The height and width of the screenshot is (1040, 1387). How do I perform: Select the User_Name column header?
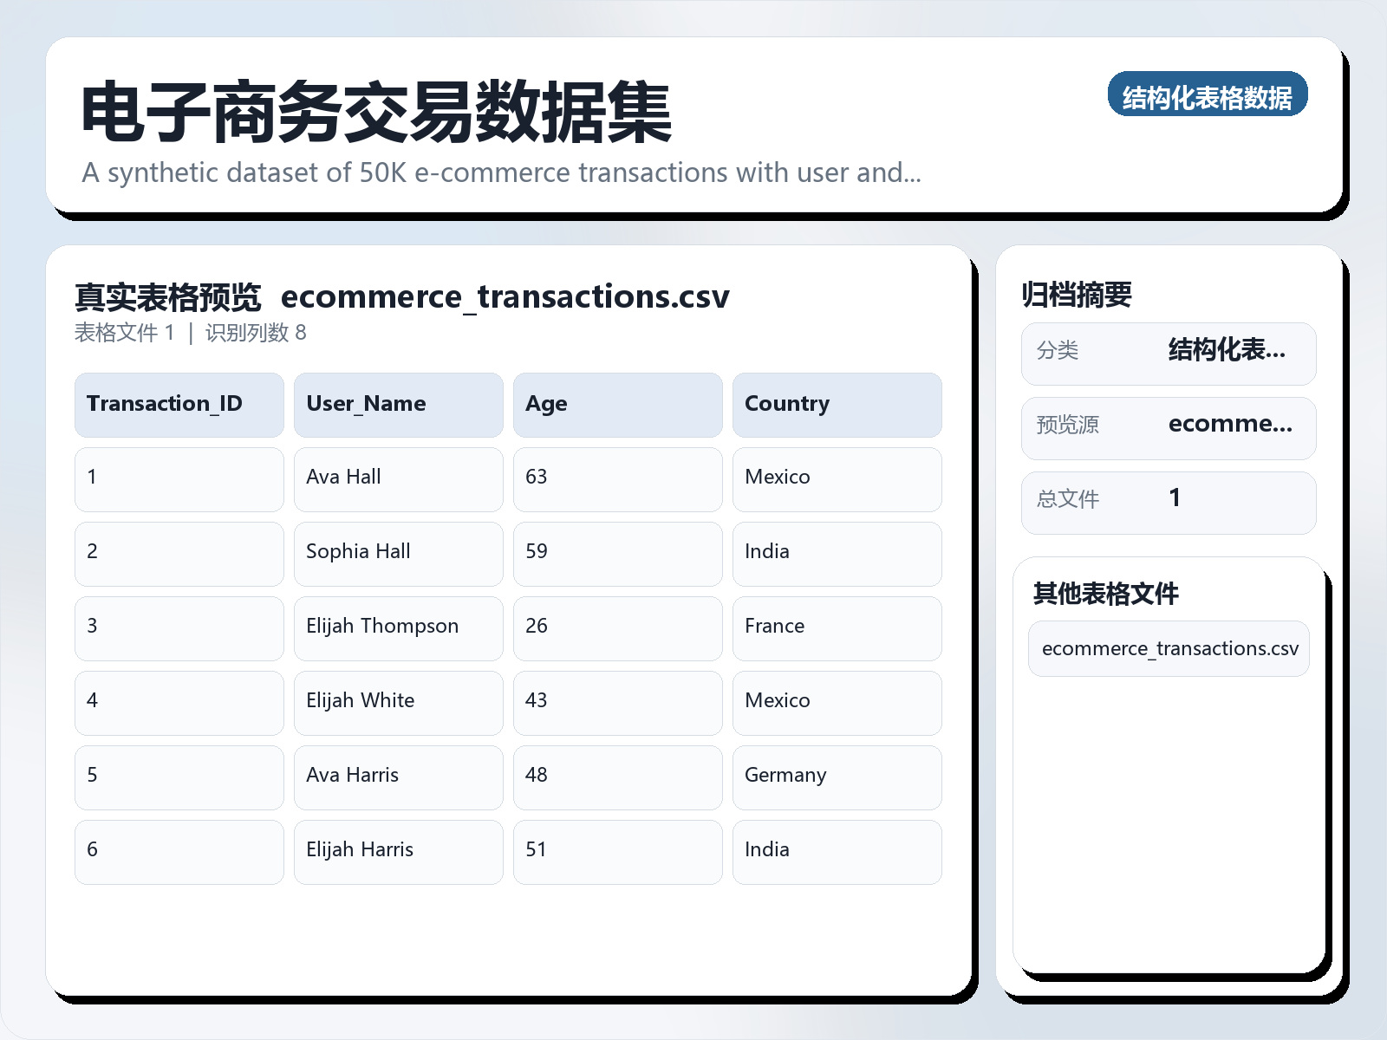pos(398,405)
